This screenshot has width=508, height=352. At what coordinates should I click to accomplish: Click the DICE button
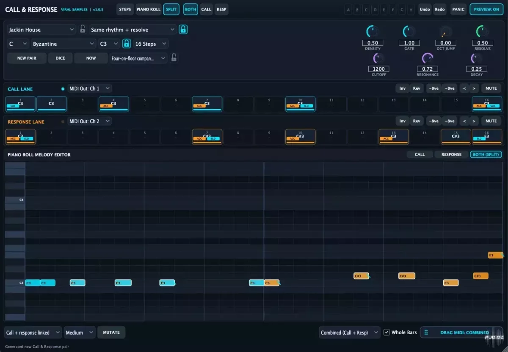point(60,58)
